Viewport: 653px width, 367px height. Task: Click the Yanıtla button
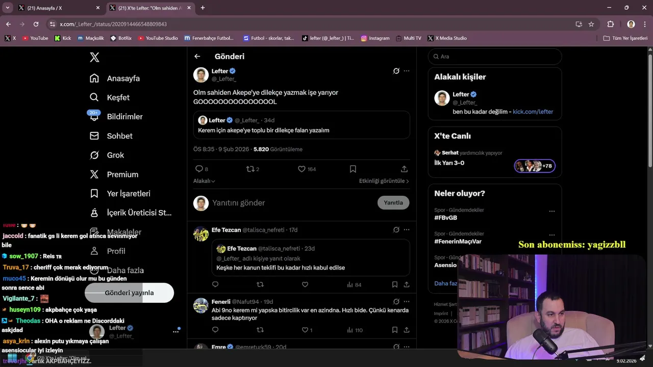click(x=393, y=203)
